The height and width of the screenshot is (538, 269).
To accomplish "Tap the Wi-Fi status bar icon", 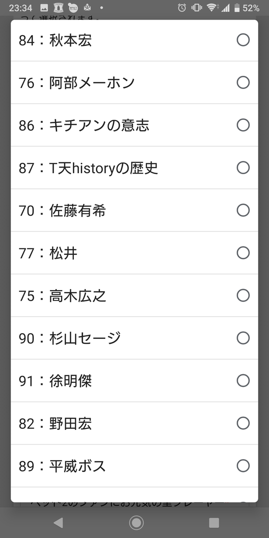I will 212,8.
